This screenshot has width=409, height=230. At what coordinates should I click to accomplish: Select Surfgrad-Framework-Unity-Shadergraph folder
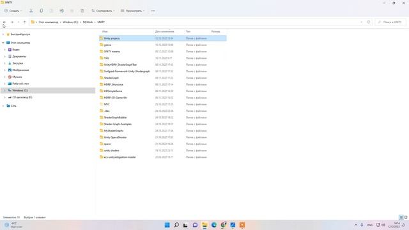[x=127, y=71]
